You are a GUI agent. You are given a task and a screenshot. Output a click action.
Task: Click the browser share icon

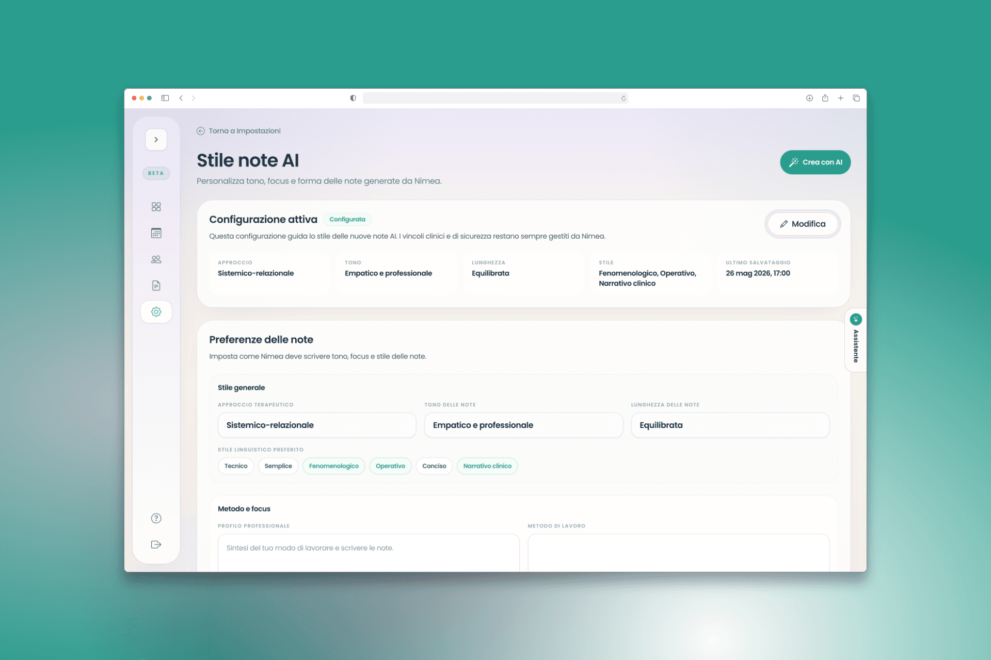(x=825, y=98)
